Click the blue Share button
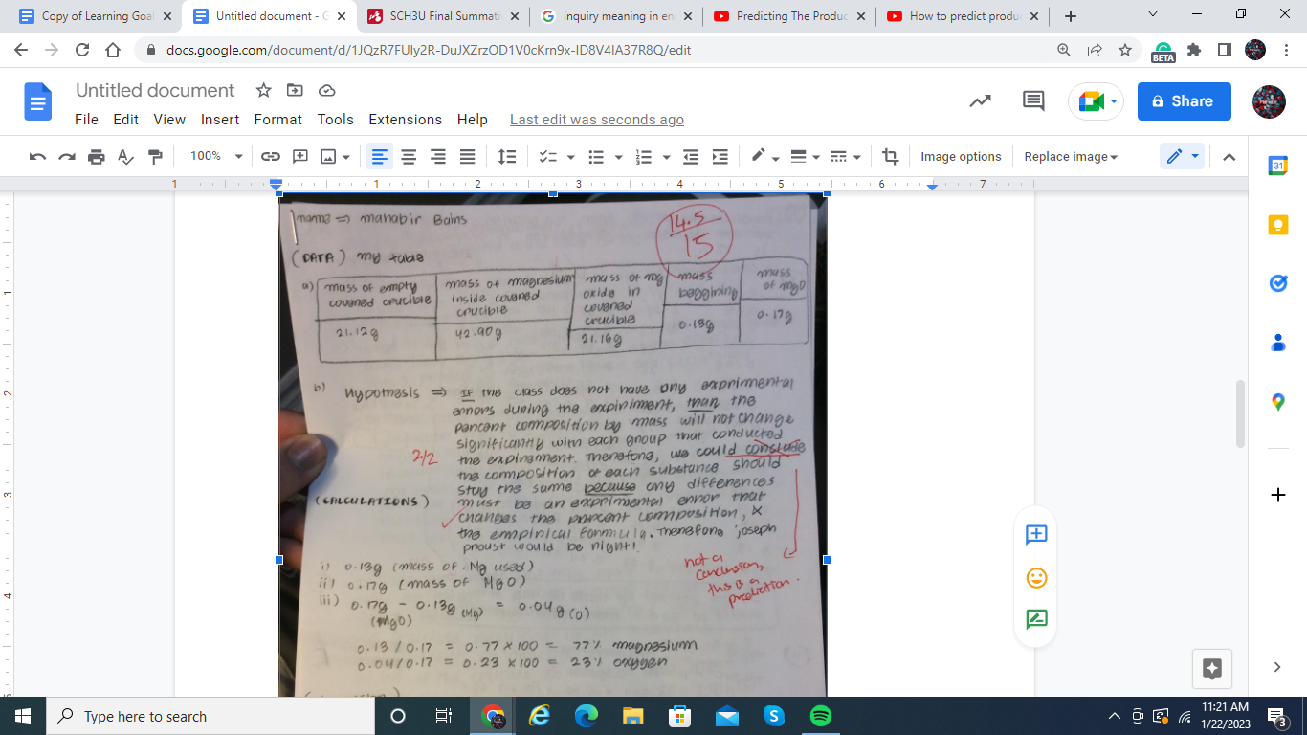This screenshot has width=1307, height=735. point(1184,101)
